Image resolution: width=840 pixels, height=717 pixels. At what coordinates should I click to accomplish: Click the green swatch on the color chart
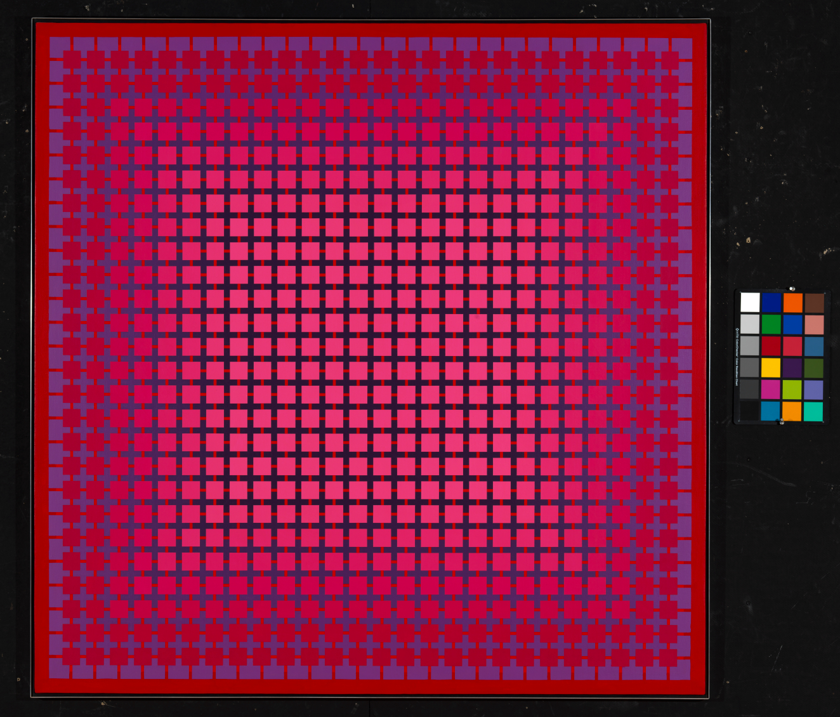[771, 324]
